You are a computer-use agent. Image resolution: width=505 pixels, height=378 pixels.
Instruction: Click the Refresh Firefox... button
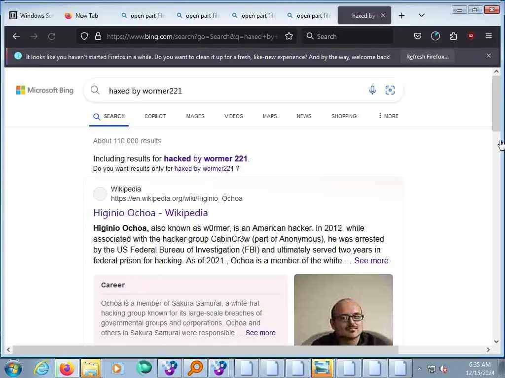click(x=428, y=57)
